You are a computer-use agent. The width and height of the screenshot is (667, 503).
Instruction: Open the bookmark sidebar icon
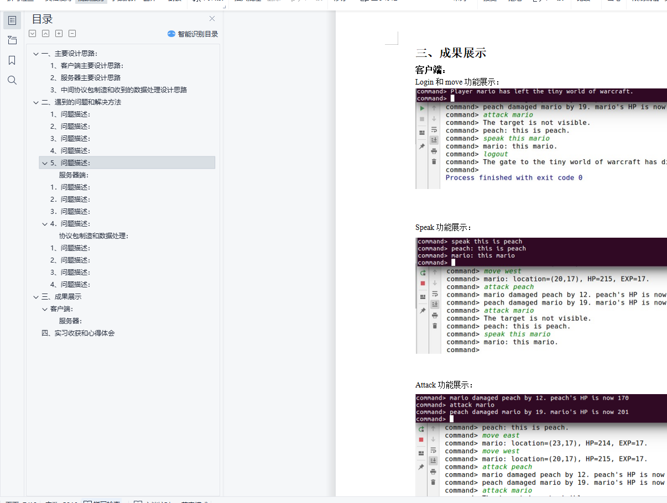click(12, 60)
